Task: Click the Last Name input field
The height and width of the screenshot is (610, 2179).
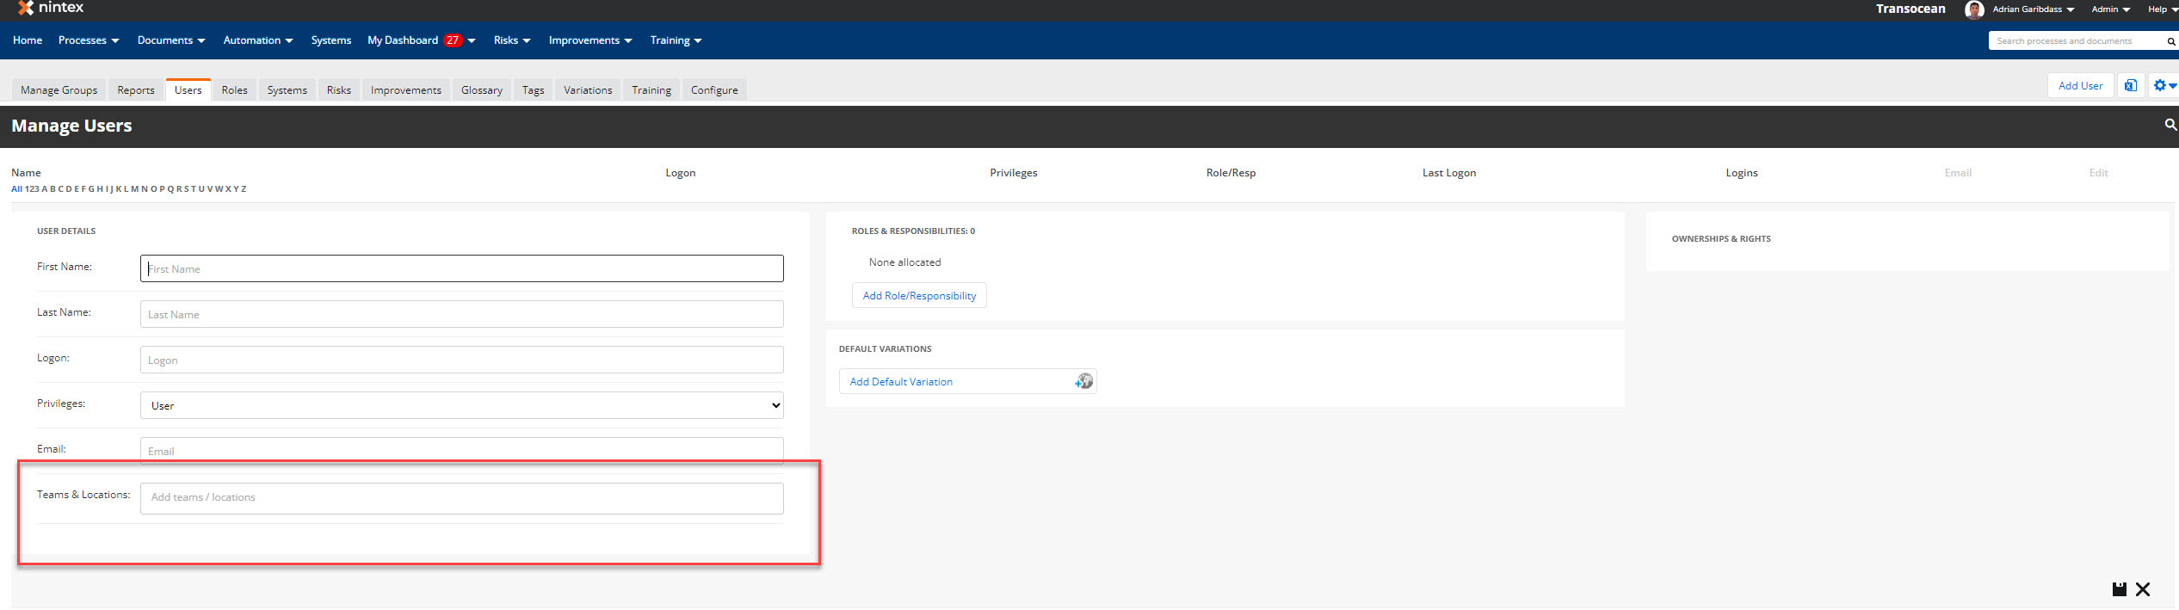Action: [x=461, y=314]
